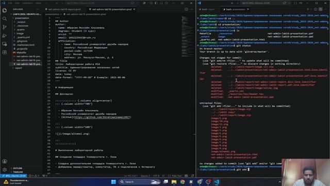
Task: Open the launch profile dropdown next to plus
Action: 311,9
